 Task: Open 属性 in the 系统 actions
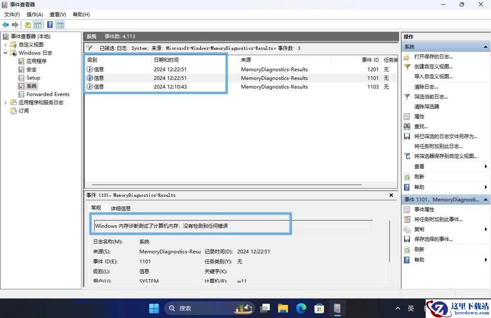point(419,117)
